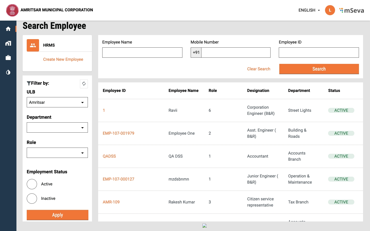Expand the Role filter dropdown
The image size is (370, 231).
point(57,153)
